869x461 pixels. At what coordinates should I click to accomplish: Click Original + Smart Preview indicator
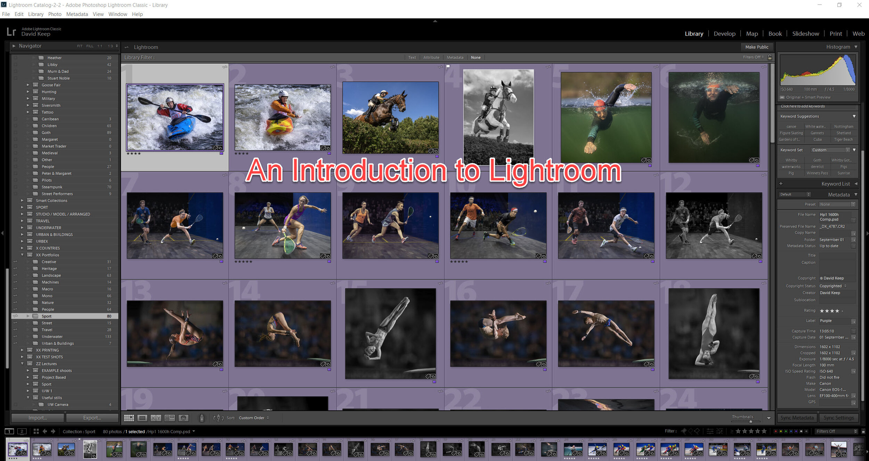tap(805, 97)
